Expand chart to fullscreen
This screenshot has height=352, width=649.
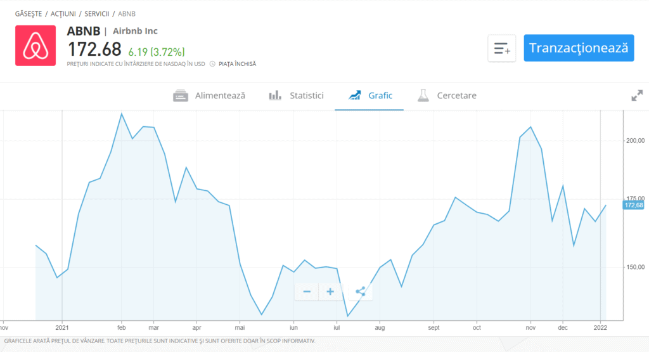pos(637,96)
